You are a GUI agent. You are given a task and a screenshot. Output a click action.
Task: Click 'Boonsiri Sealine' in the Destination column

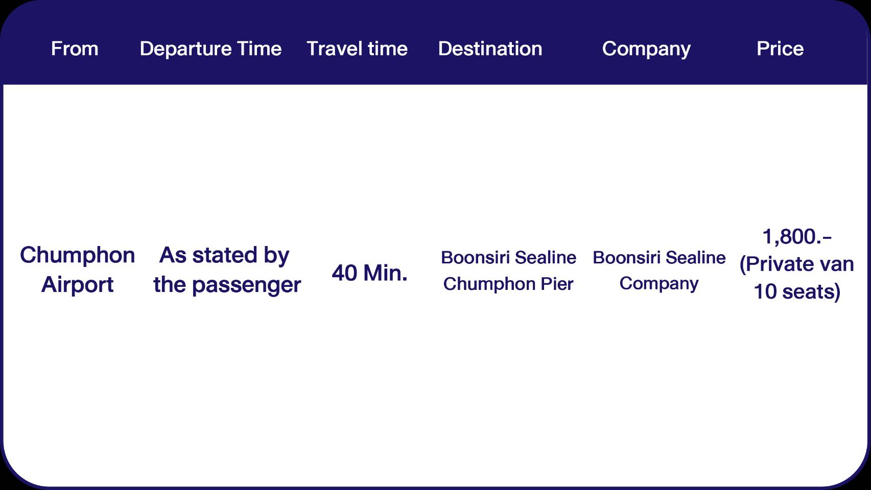pyautogui.click(x=508, y=257)
